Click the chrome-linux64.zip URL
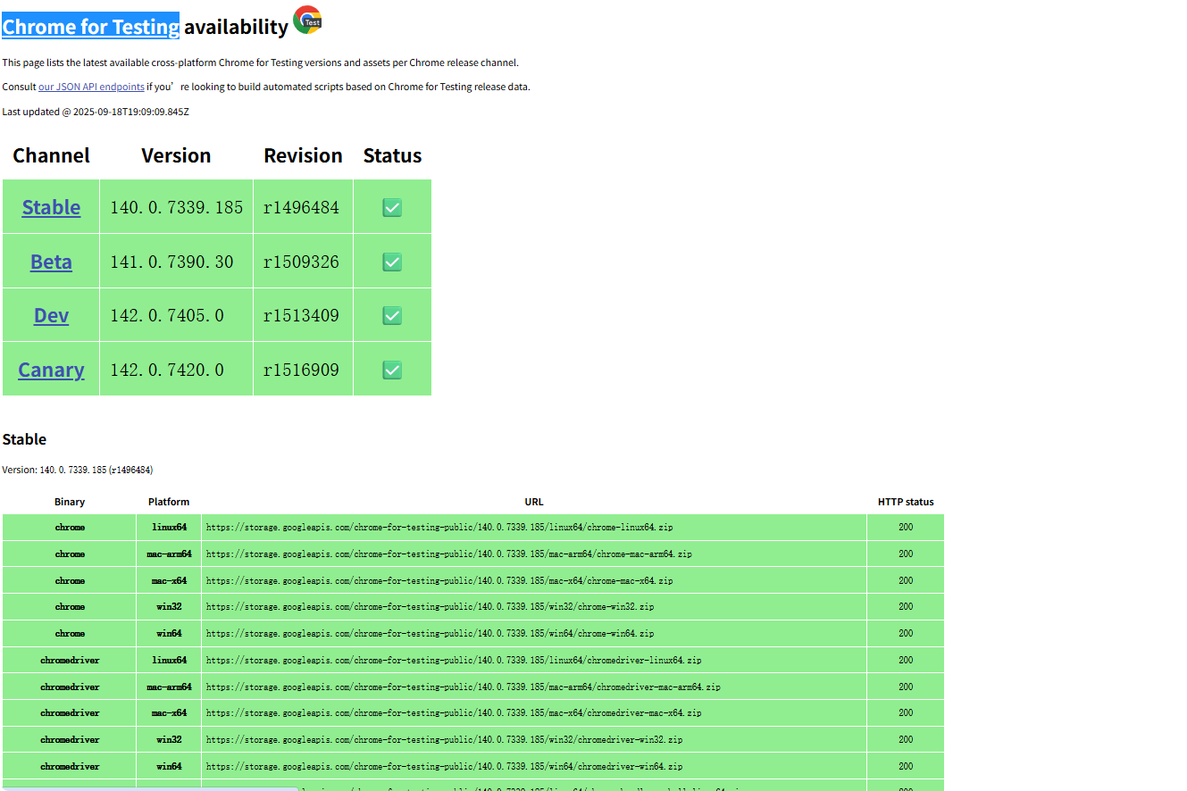This screenshot has width=1187, height=791. (439, 528)
